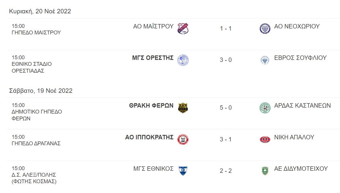The height and width of the screenshot is (193, 340).
Task: Click the ΑΟ ΙΠΠΟΚΡΑΤΗΣ red crest
Action: point(183,139)
